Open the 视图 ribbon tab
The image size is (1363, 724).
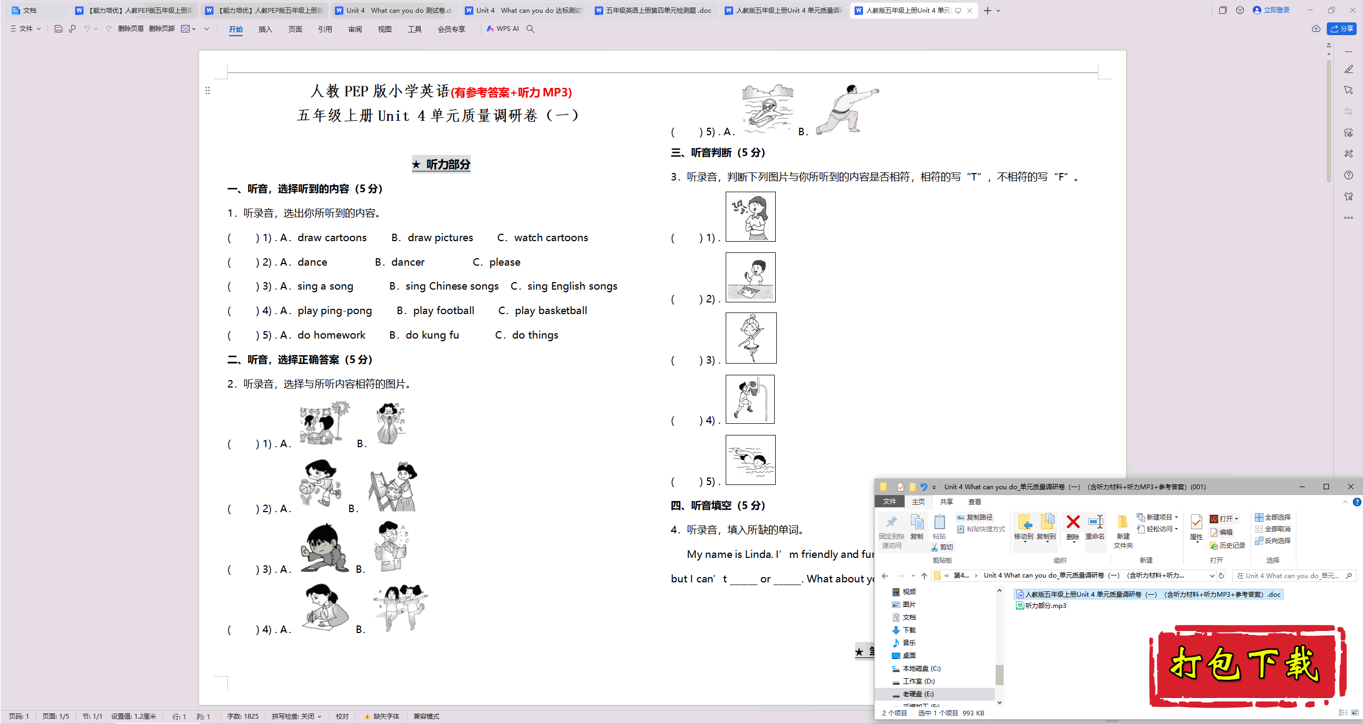(x=384, y=29)
